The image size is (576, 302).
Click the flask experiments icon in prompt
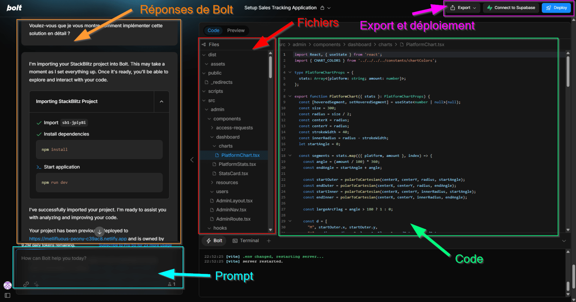point(169,284)
